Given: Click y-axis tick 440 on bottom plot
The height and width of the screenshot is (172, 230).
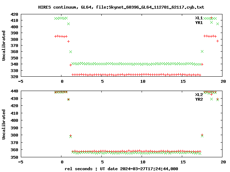Looking at the screenshot, I should 14,91.
